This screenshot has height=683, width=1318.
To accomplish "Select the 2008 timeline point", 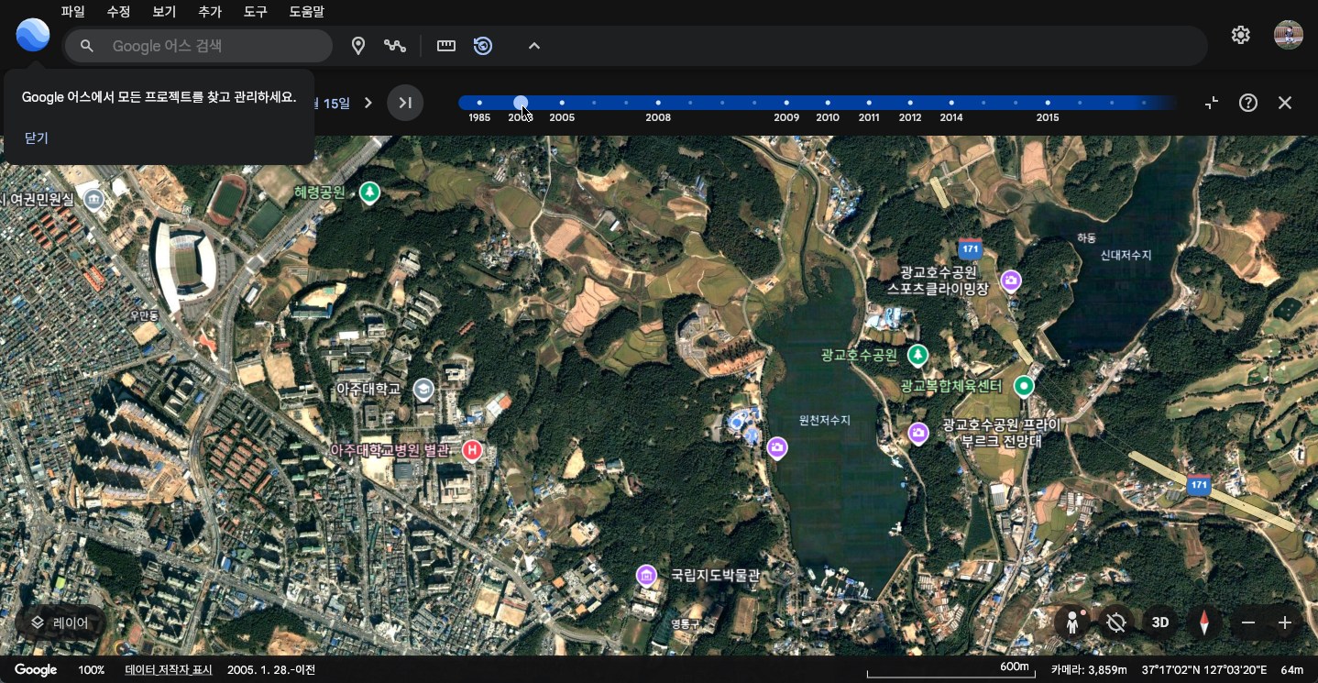I will [658, 103].
